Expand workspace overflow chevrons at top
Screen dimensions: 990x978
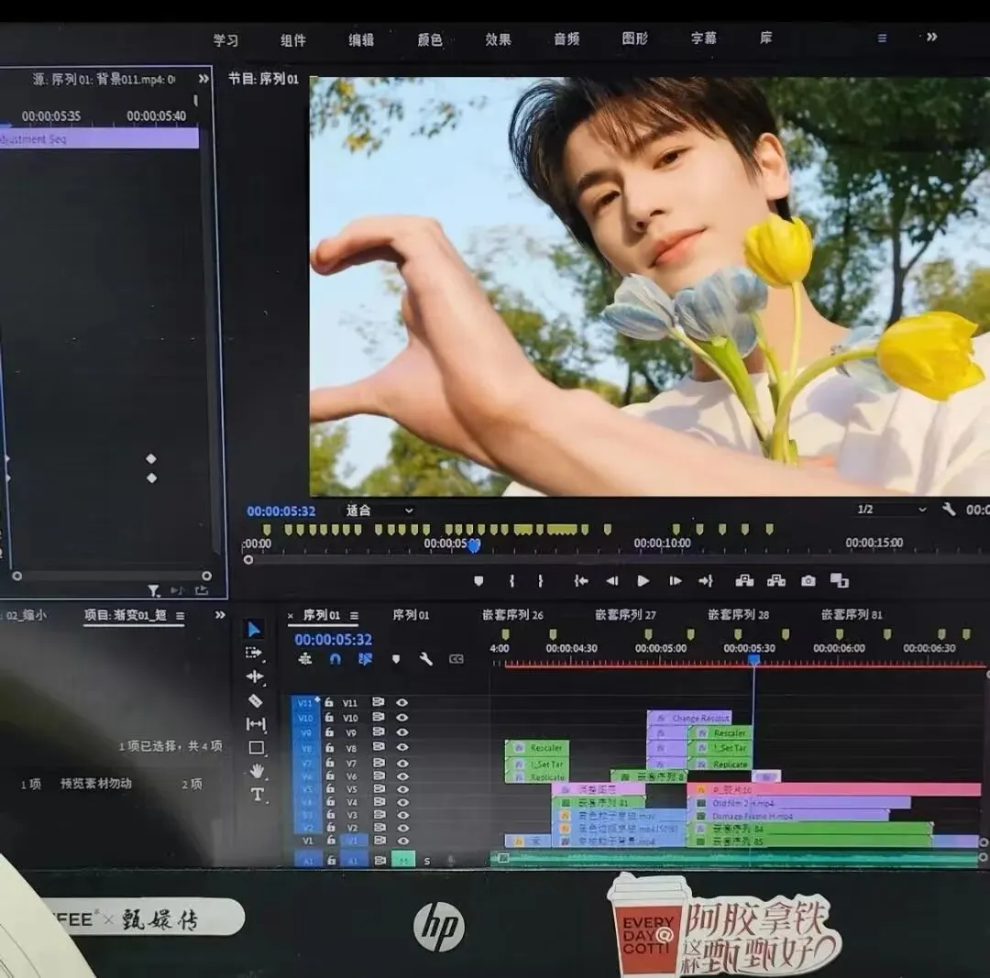pyautogui.click(x=932, y=38)
